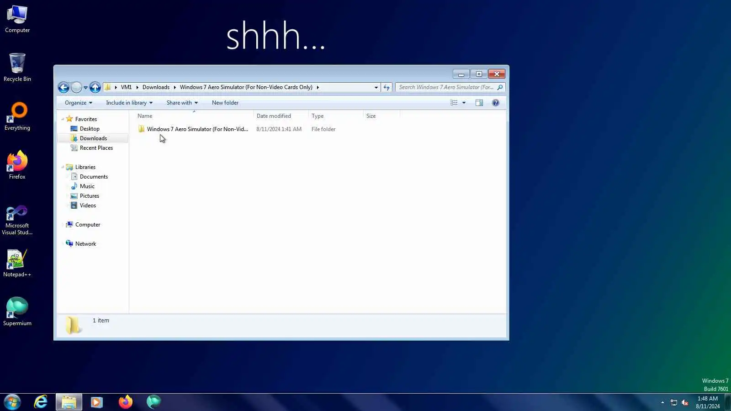The width and height of the screenshot is (731, 411).
Task: Sort files by Type column
Action: 336,116
